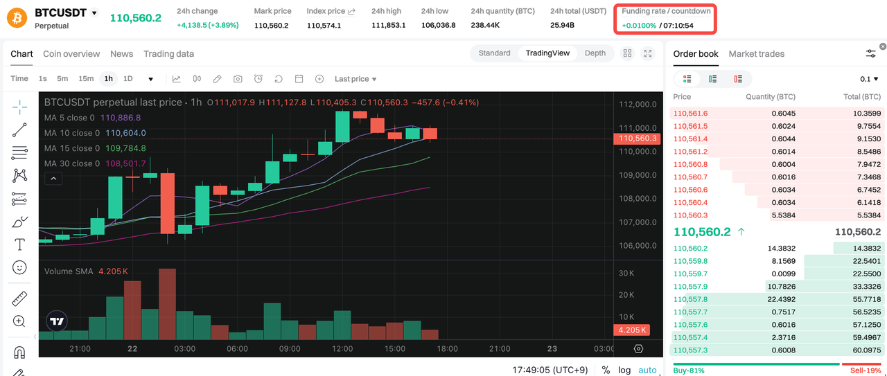
Task: Open the Trading data tab
Action: coord(168,53)
